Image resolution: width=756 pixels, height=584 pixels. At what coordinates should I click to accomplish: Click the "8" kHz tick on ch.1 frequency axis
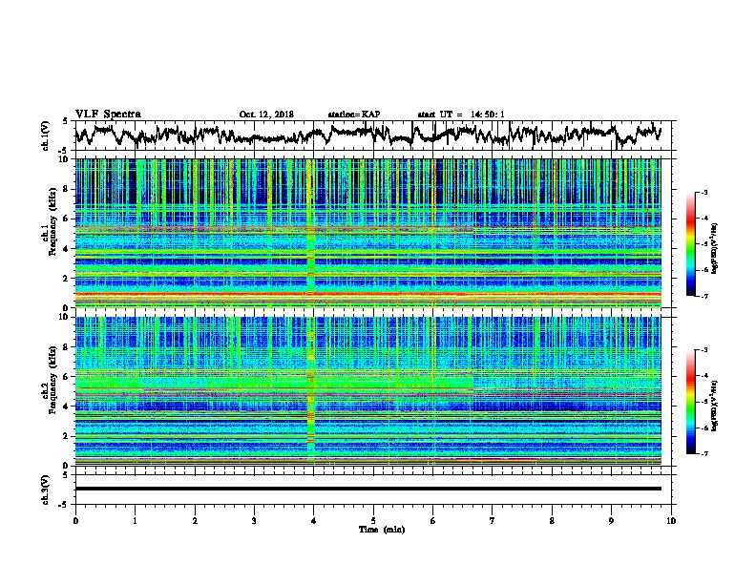[68, 189]
